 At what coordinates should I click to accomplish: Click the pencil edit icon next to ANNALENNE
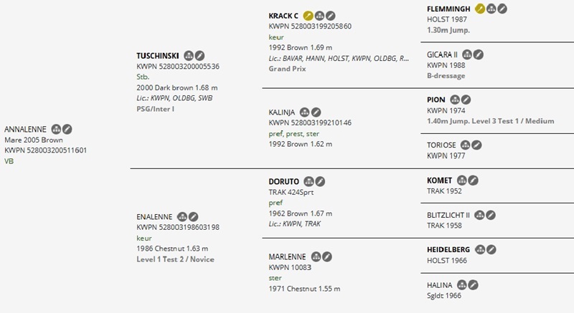(67, 129)
